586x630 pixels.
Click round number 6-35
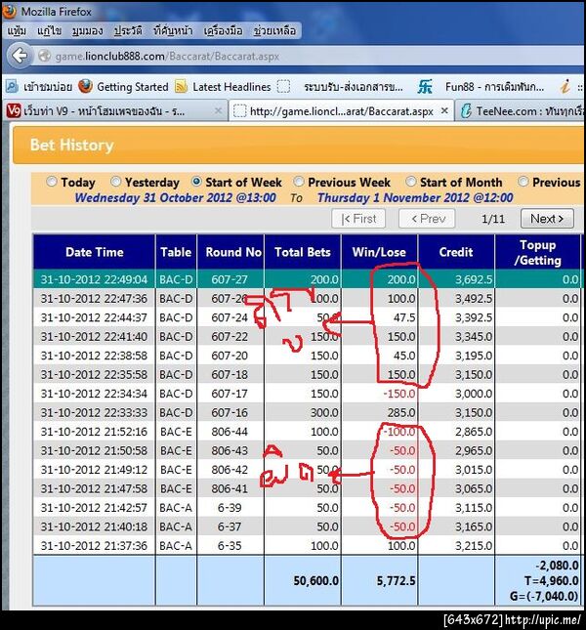(x=230, y=546)
